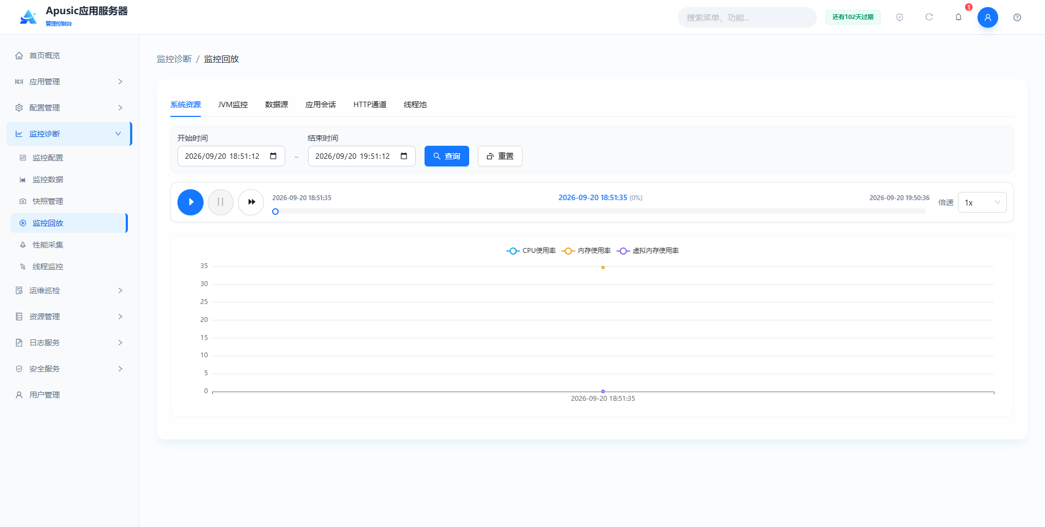
Task: Expand the 安全服务 menu
Action: [x=69, y=369]
